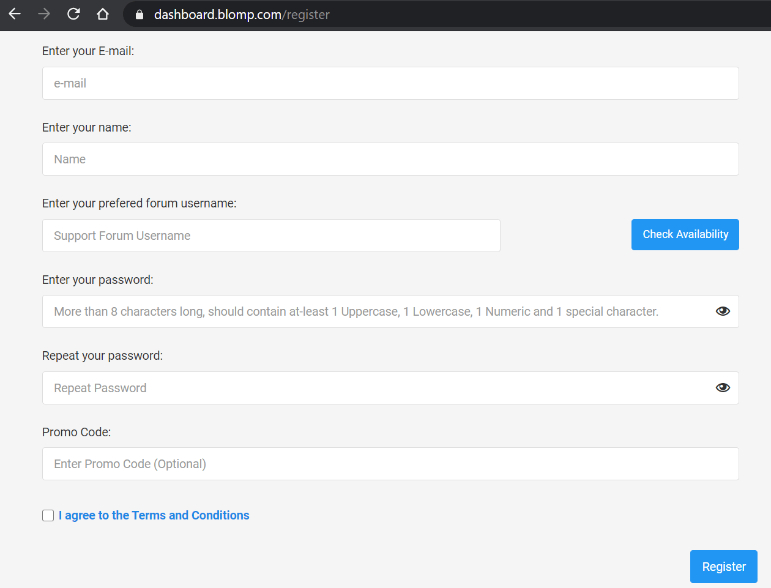Click the browser forward arrow
The image size is (771, 588).
44,14
